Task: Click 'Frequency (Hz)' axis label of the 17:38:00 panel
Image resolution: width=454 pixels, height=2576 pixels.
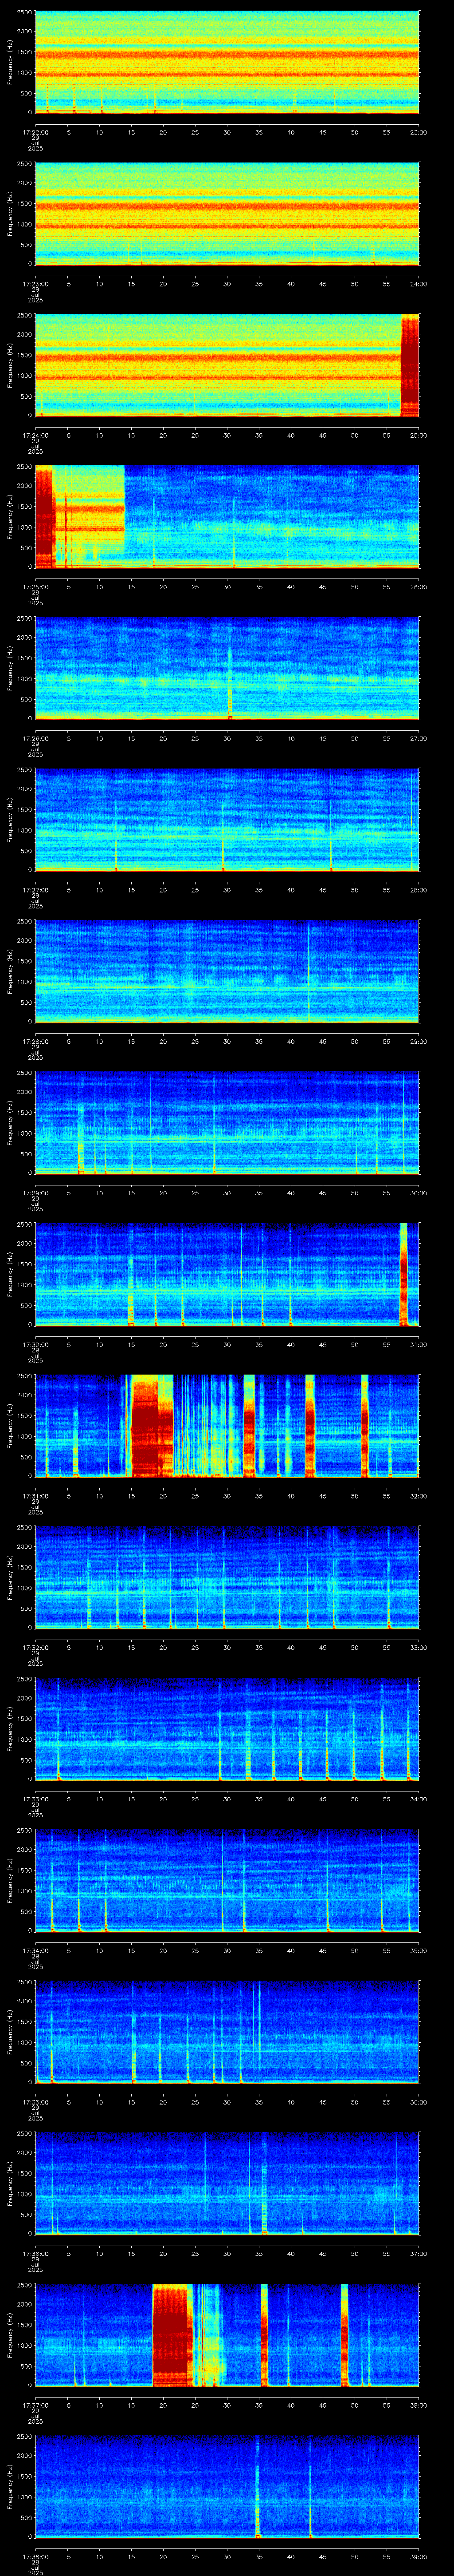Action: click(x=10, y=2487)
